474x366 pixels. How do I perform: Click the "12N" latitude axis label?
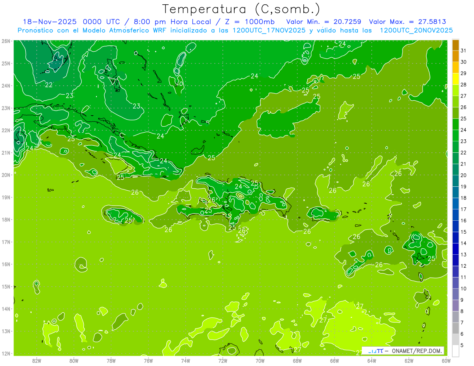[x=6, y=353]
